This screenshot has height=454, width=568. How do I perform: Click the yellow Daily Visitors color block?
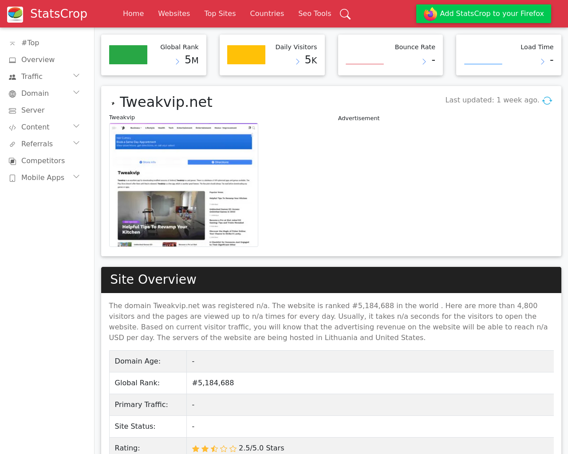pos(246,55)
